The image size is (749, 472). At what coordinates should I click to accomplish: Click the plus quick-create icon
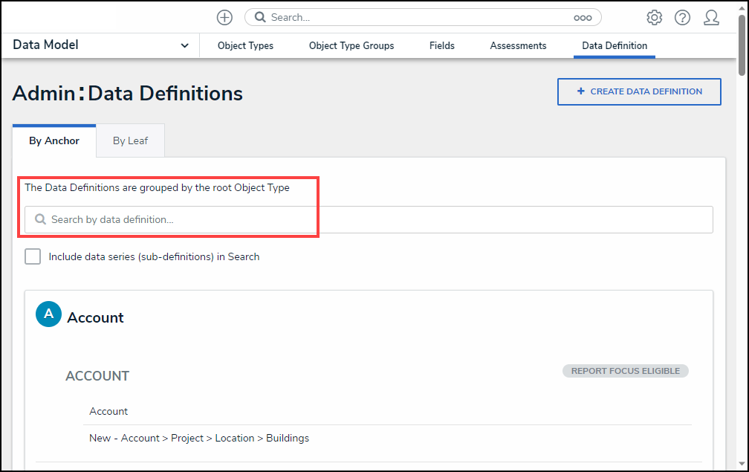224,17
